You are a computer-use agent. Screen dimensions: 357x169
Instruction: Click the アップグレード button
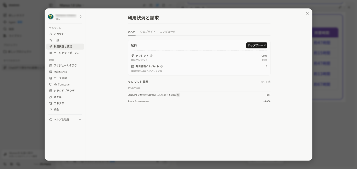pyautogui.click(x=257, y=45)
